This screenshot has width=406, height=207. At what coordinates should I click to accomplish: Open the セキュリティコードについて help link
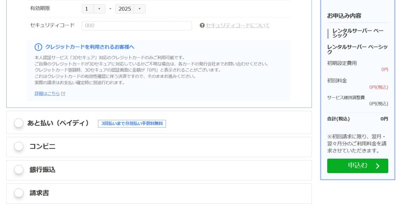click(x=237, y=26)
